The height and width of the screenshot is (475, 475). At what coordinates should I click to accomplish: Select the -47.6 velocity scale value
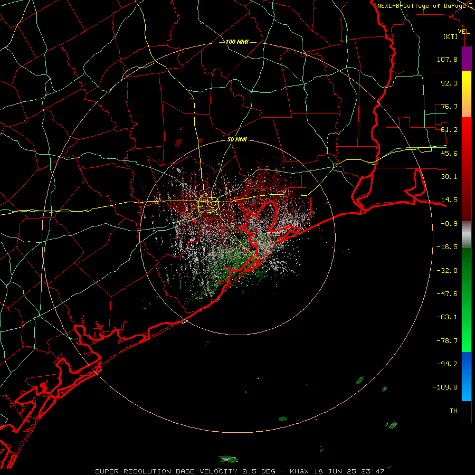pyautogui.click(x=447, y=294)
